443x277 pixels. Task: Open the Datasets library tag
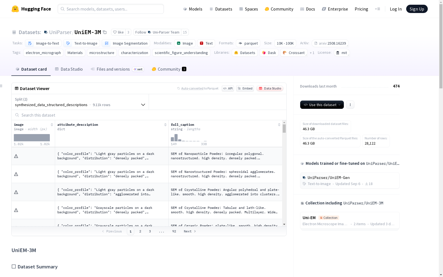point(245,53)
